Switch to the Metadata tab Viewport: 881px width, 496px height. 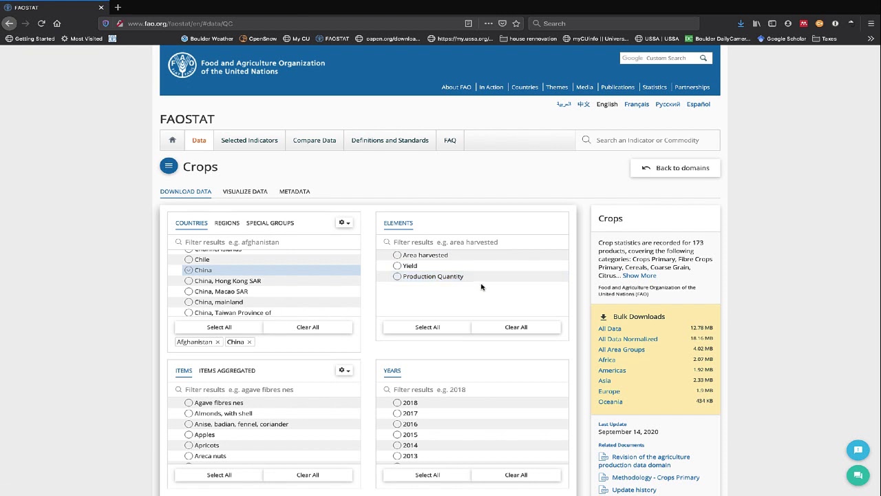295,192
